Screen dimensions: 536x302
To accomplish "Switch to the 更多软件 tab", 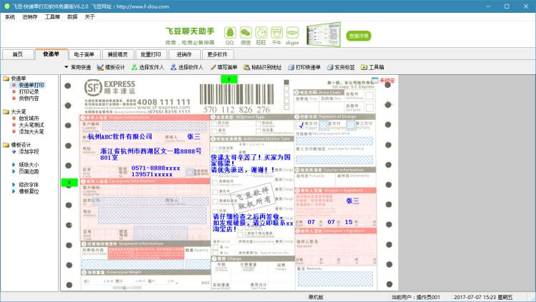I will pyautogui.click(x=217, y=54).
